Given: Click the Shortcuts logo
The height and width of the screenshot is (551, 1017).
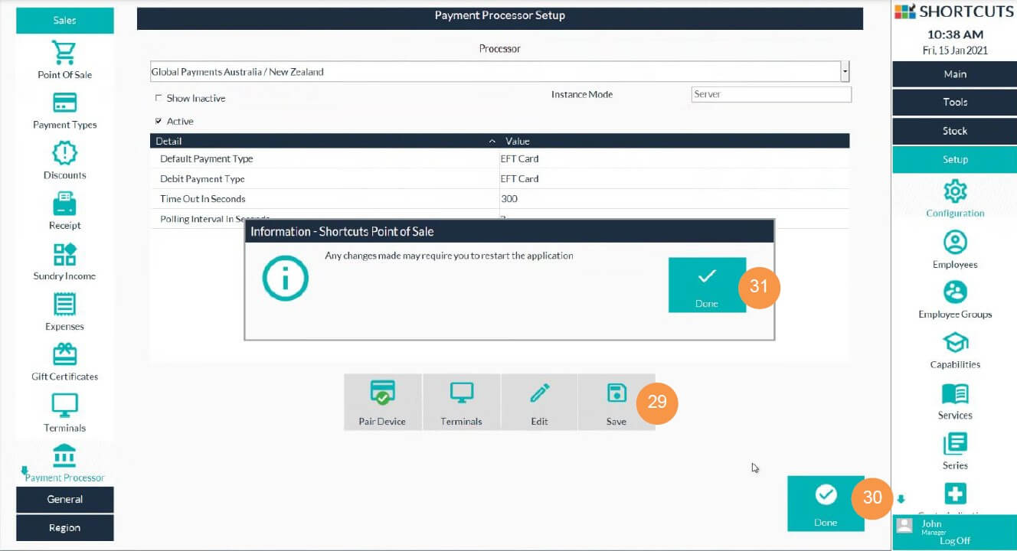Looking at the screenshot, I should pos(954,11).
